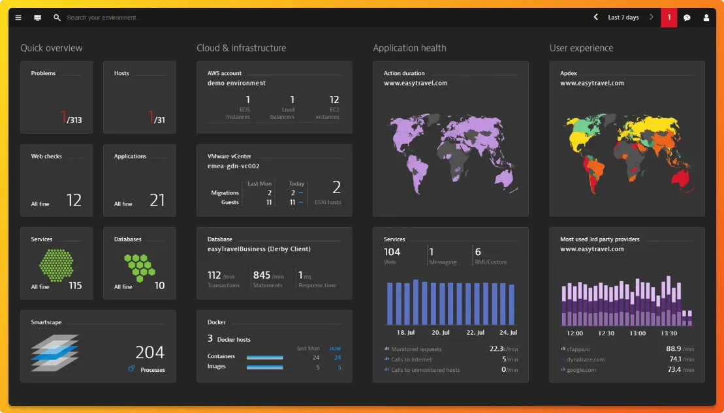Click the search magnifier icon
This screenshot has height=413, width=724.
click(x=57, y=18)
